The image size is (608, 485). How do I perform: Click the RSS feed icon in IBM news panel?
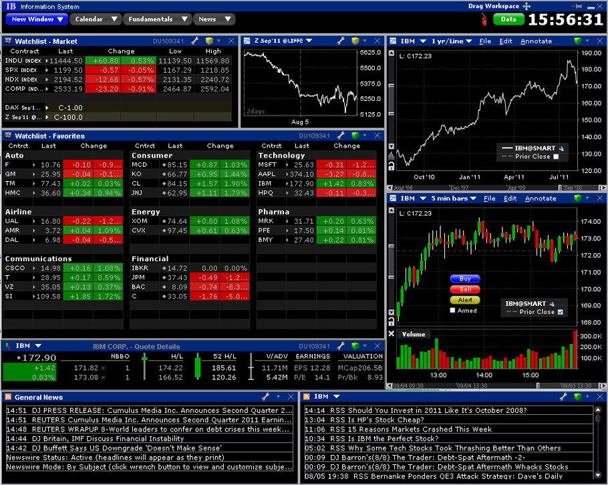(306, 397)
